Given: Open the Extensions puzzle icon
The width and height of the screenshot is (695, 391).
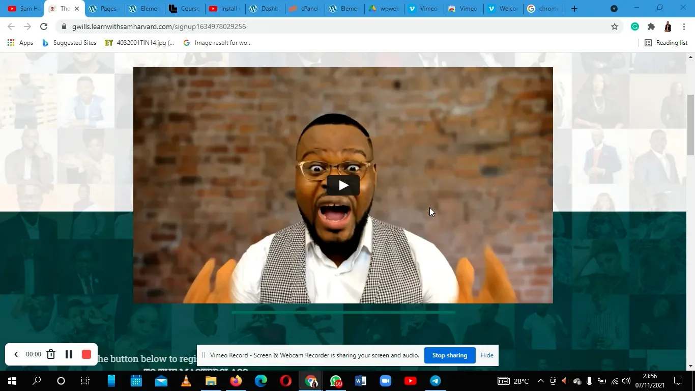Looking at the screenshot, I should (651, 26).
